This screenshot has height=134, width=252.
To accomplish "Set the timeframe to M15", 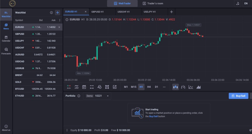I will [134, 87].
